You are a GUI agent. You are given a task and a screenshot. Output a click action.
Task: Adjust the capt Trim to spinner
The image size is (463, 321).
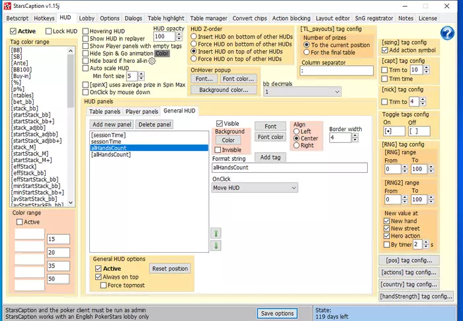(426, 70)
